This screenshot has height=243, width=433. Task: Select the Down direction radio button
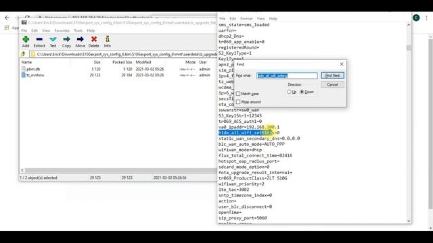[302, 92]
